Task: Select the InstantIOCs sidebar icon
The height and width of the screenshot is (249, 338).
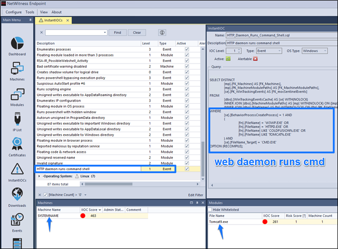Action: tap(17, 172)
